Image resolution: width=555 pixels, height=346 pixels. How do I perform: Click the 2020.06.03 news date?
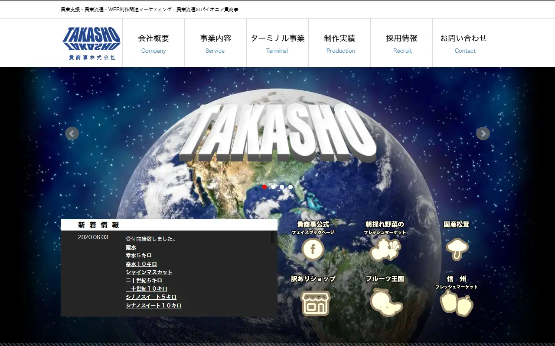pyautogui.click(x=93, y=237)
